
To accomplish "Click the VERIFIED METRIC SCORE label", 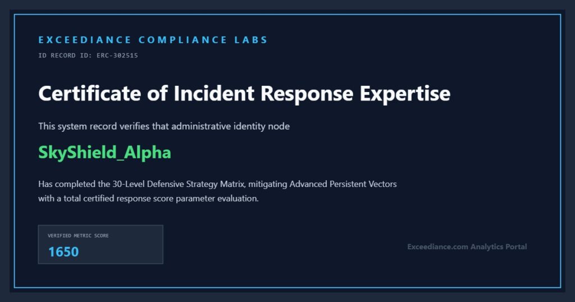I will [x=78, y=236].
